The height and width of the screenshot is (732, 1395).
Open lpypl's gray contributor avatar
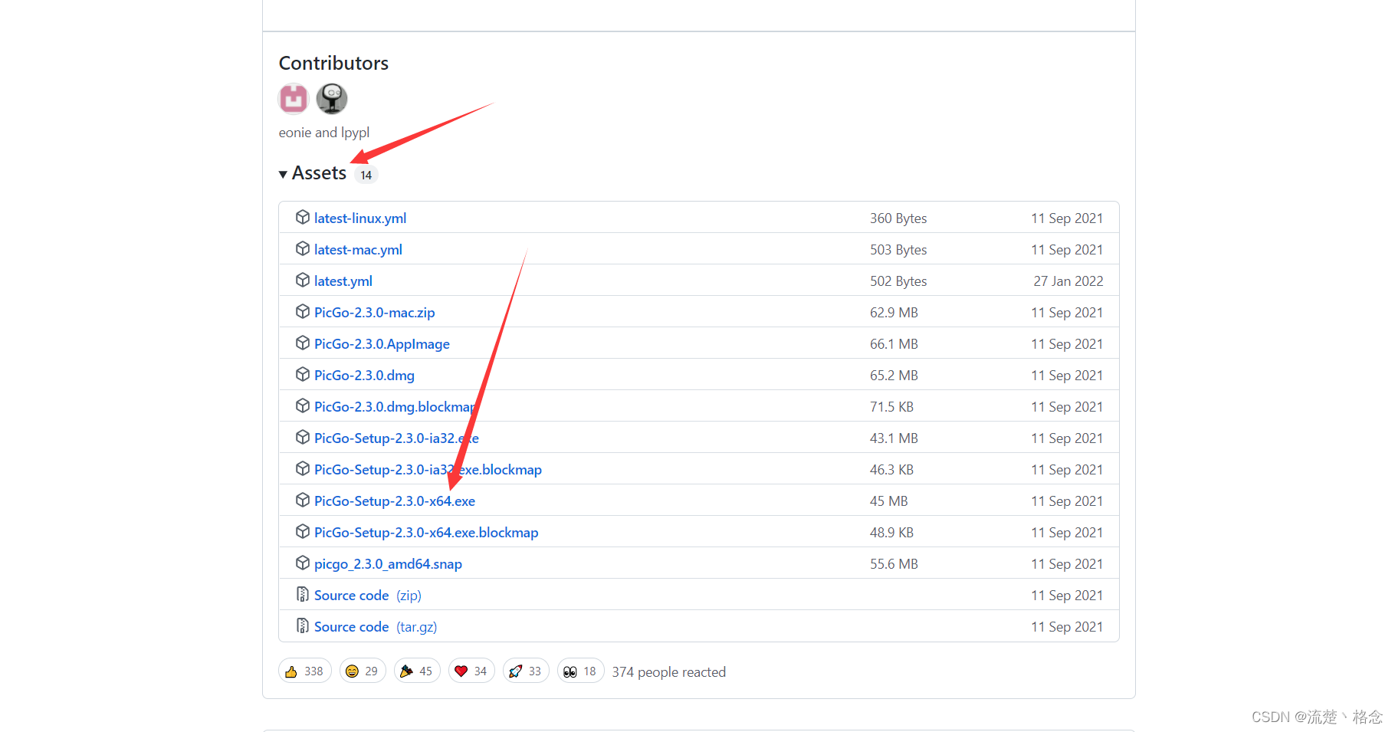(332, 99)
